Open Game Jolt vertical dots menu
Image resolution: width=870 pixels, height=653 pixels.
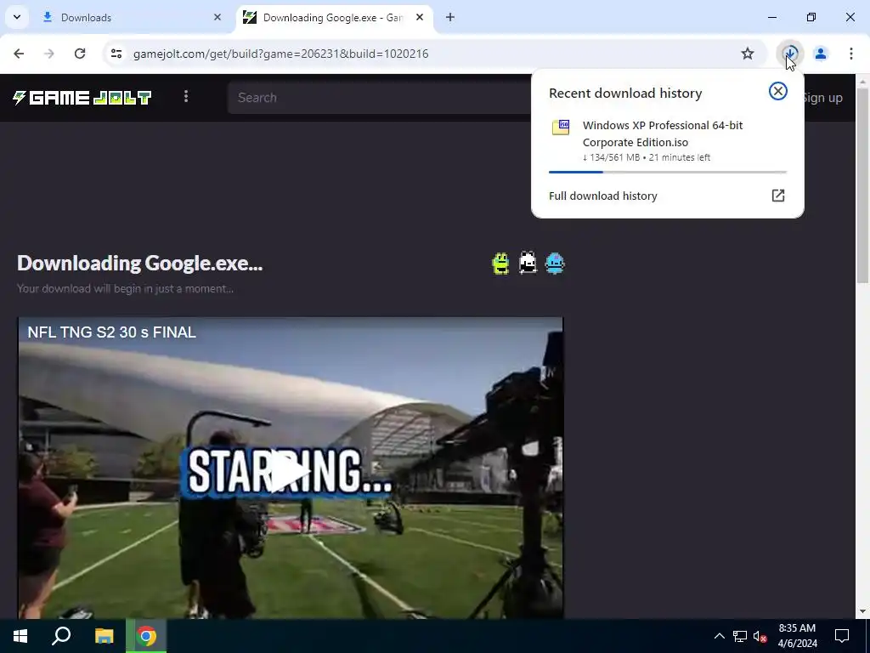[186, 97]
